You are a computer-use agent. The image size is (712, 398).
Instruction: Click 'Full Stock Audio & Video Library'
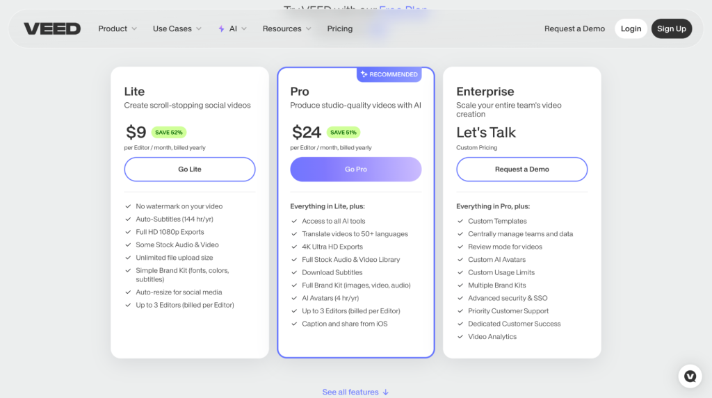[x=351, y=260]
